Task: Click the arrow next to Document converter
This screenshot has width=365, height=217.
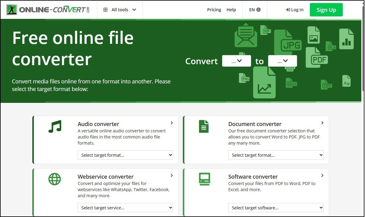Action: [x=322, y=123]
